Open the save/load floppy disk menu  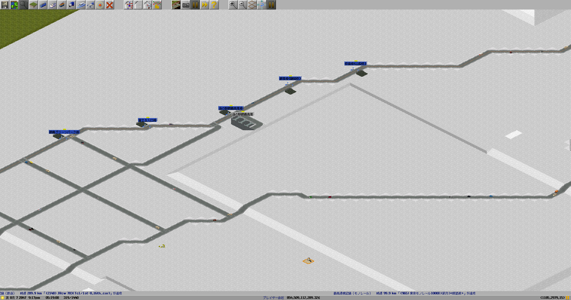(5, 5)
